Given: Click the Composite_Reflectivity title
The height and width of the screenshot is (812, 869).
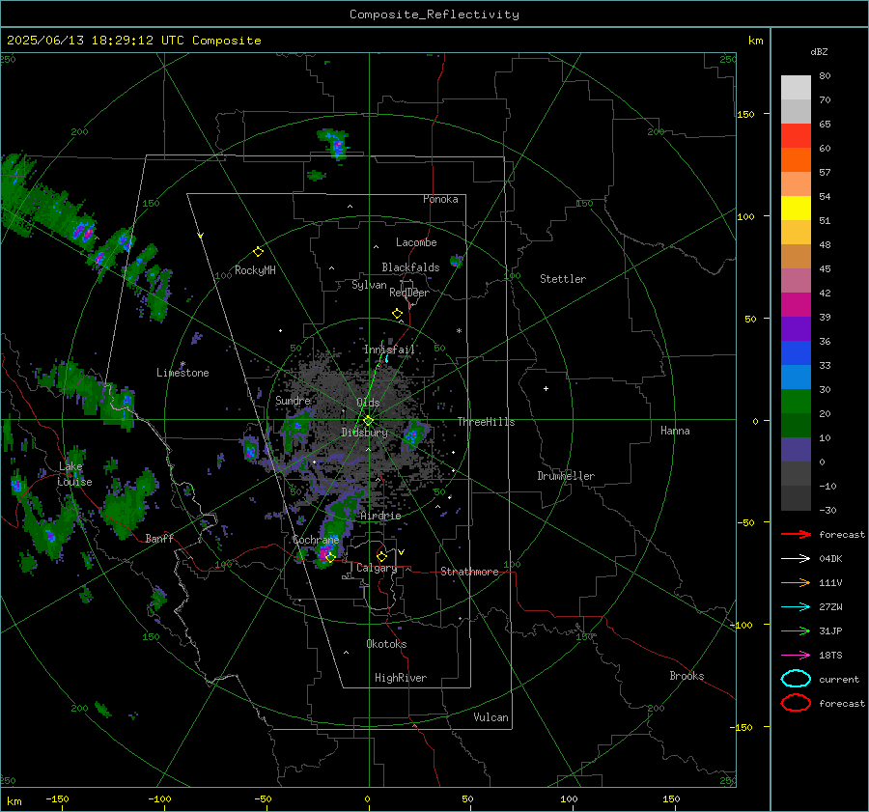Looking at the screenshot, I should coord(434,14).
